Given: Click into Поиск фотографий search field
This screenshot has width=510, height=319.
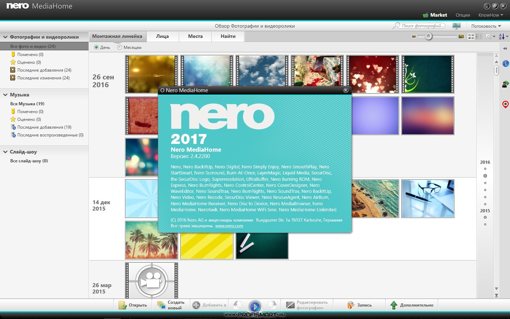Looking at the screenshot, I should click(x=423, y=26).
